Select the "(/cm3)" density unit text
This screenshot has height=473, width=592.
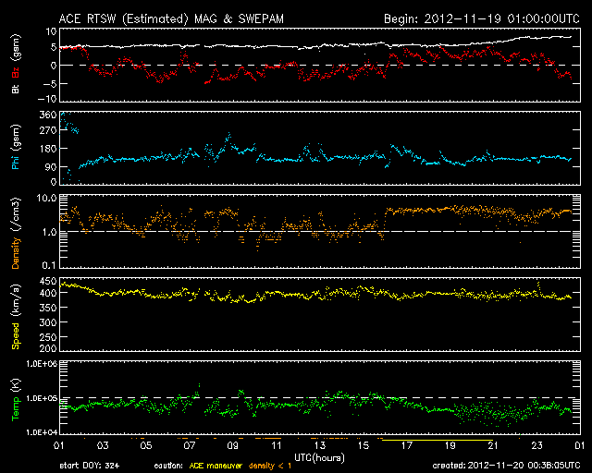[x=16, y=214]
